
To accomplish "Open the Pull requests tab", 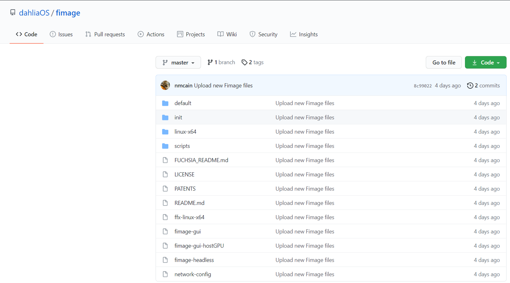I will (x=105, y=34).
